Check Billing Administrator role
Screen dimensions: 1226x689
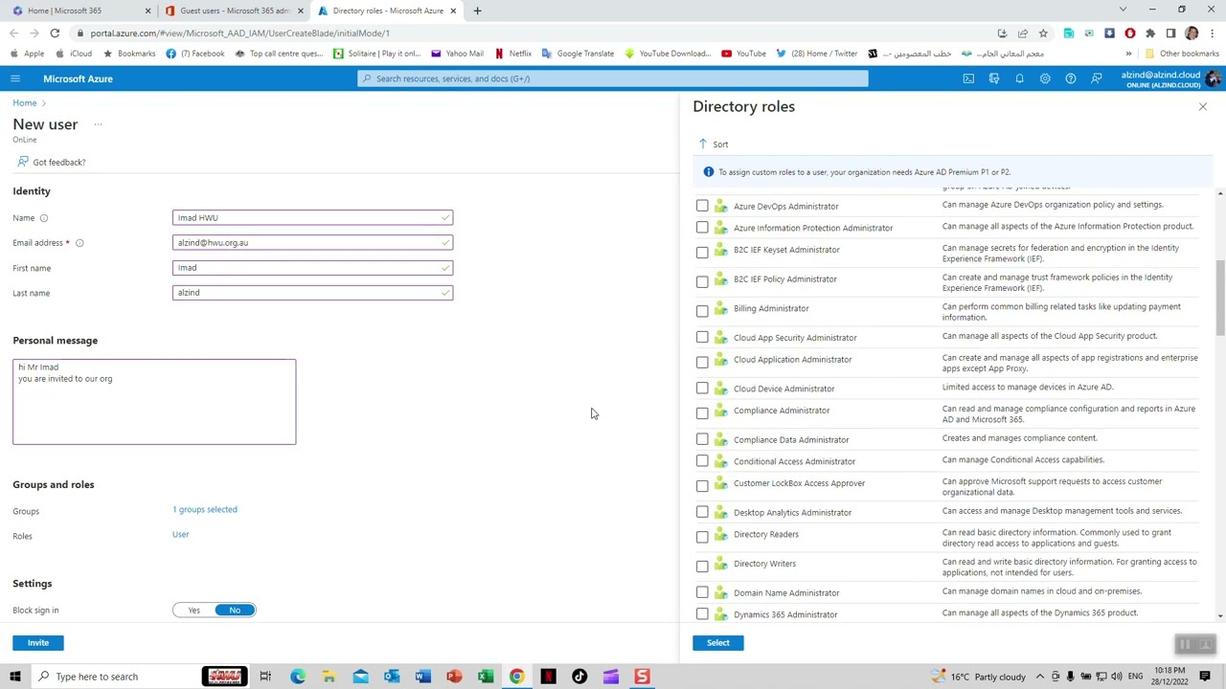pyautogui.click(x=702, y=311)
